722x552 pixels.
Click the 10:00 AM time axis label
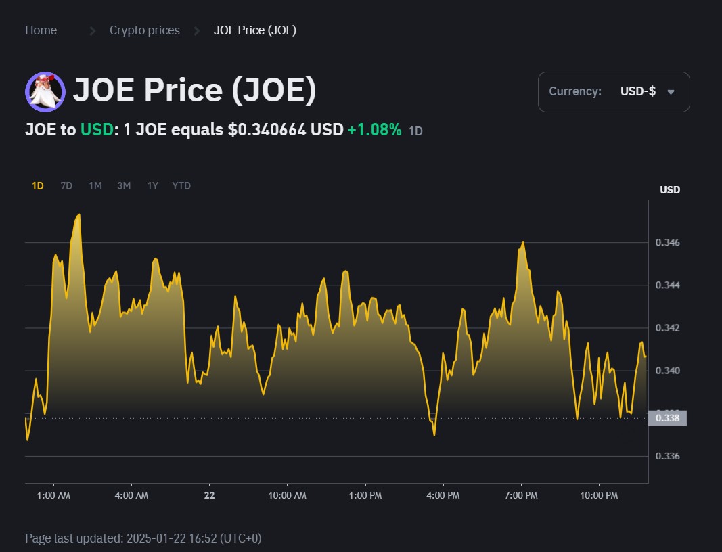pos(288,495)
